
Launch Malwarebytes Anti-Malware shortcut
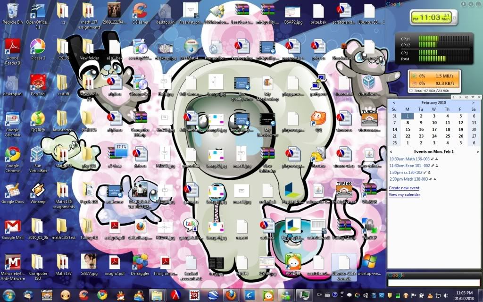pyautogui.click(x=12, y=268)
